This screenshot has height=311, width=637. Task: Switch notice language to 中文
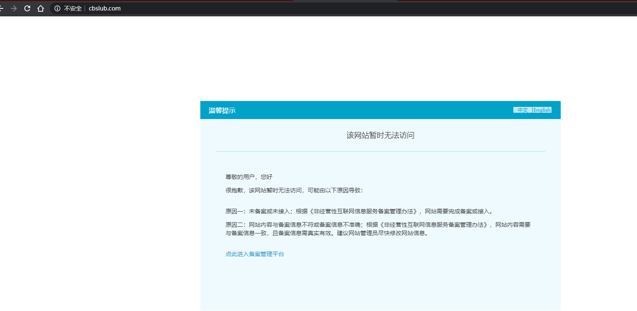click(x=523, y=110)
